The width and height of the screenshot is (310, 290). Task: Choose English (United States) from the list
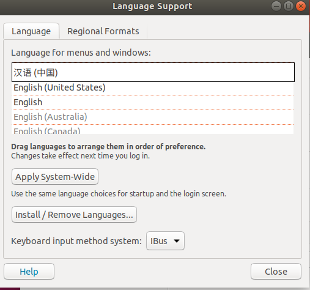click(x=153, y=88)
